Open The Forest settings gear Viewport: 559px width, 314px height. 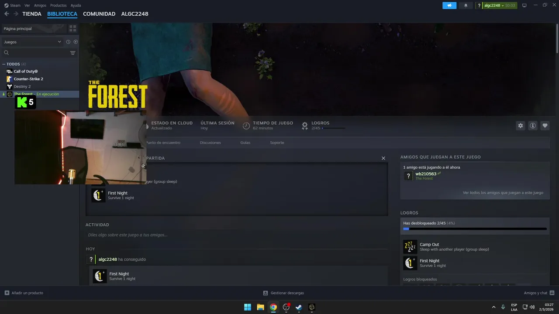click(x=521, y=126)
